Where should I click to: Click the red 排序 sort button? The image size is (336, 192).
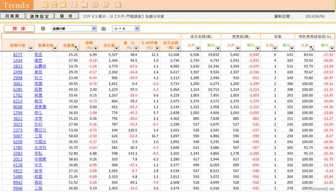(x=19, y=28)
